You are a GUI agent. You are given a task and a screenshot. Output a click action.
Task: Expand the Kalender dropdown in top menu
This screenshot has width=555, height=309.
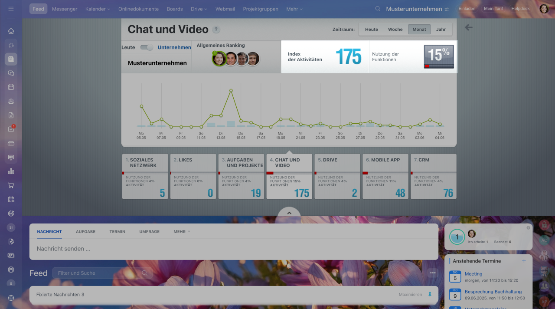[98, 9]
